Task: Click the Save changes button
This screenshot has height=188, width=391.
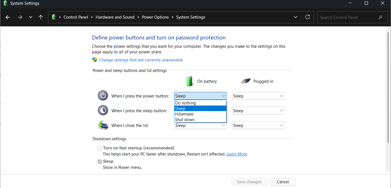Action: pos(249,182)
